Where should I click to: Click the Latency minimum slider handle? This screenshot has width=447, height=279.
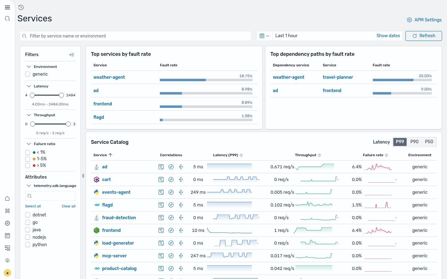coord(32,95)
